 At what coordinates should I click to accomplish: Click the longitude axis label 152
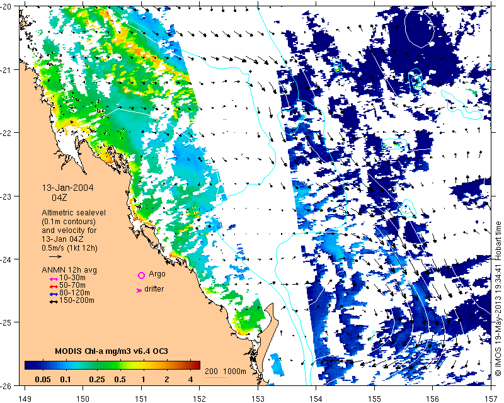point(200,399)
